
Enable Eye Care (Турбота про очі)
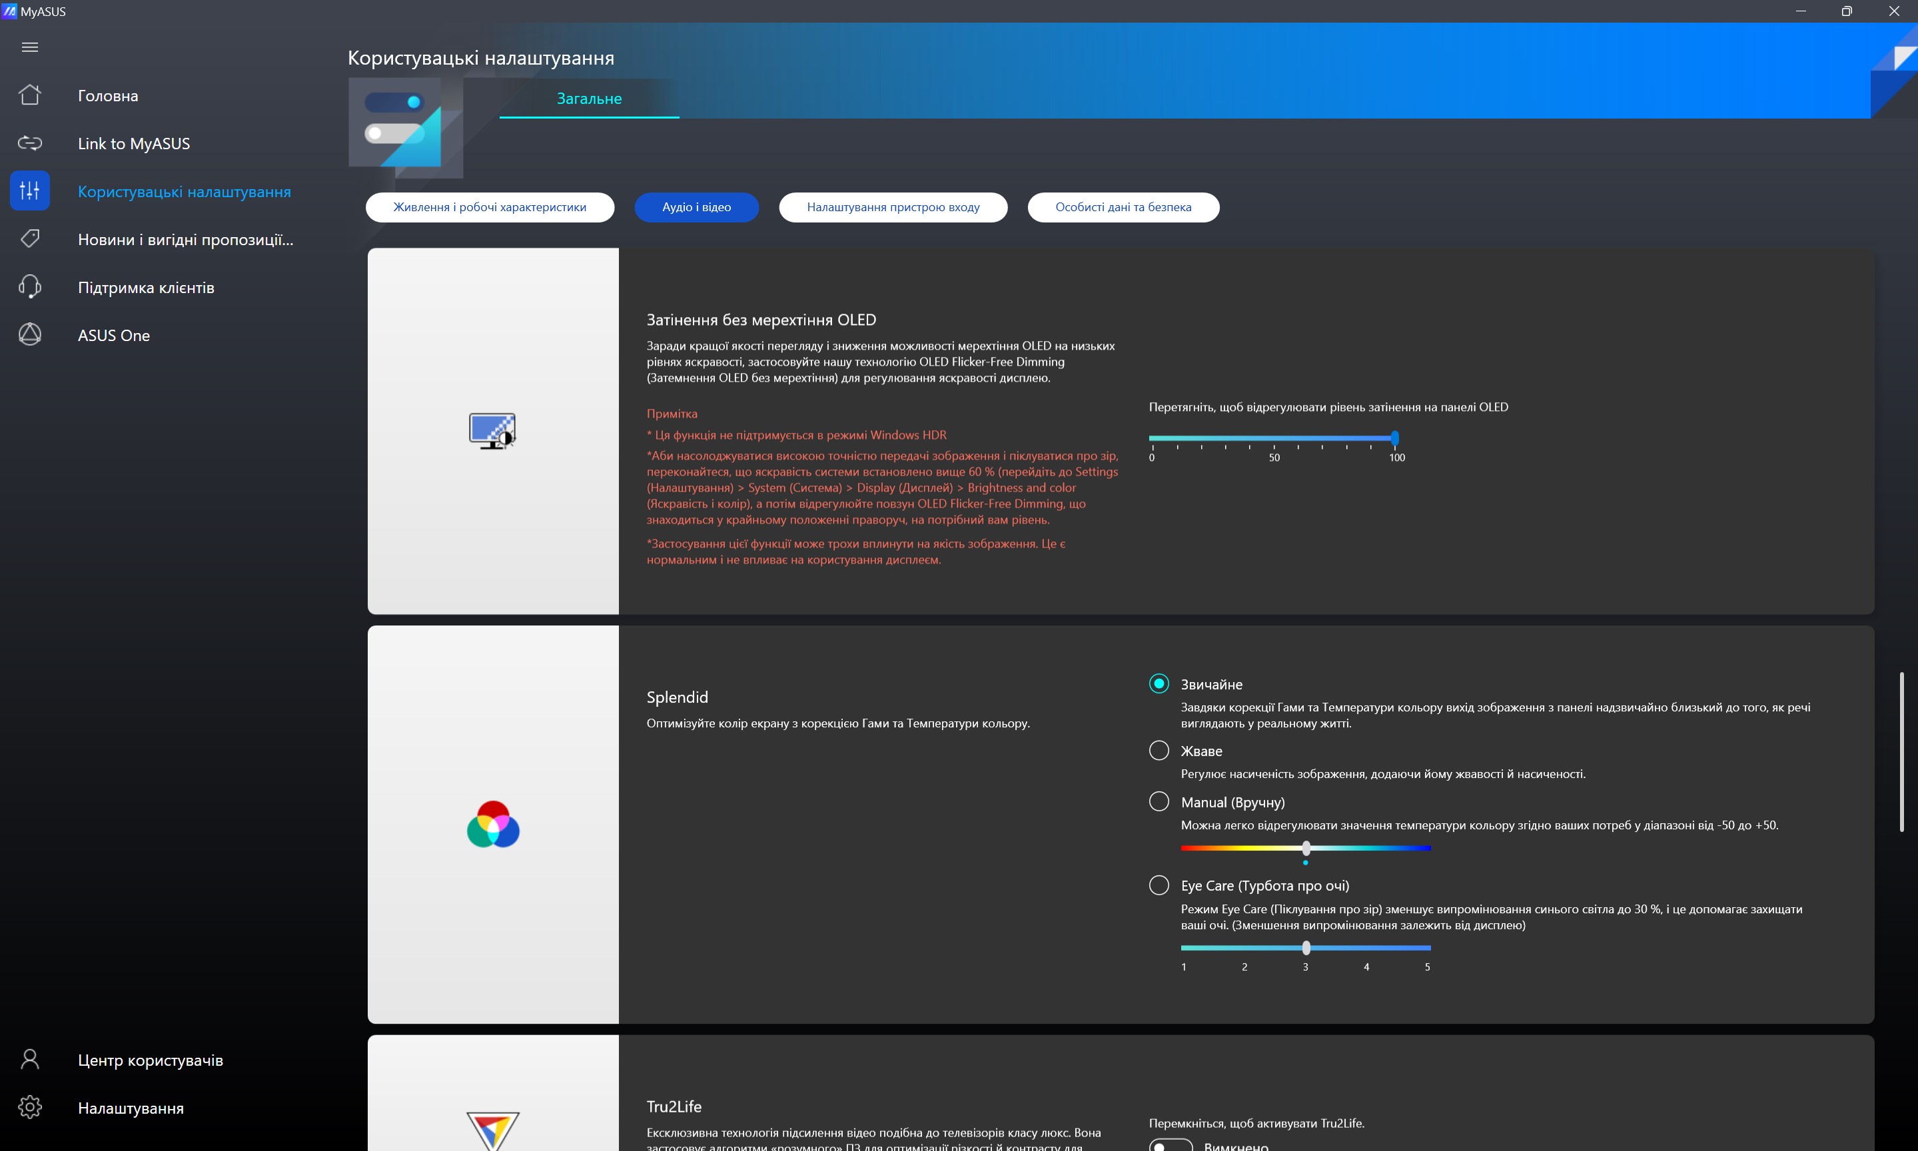[x=1159, y=885]
